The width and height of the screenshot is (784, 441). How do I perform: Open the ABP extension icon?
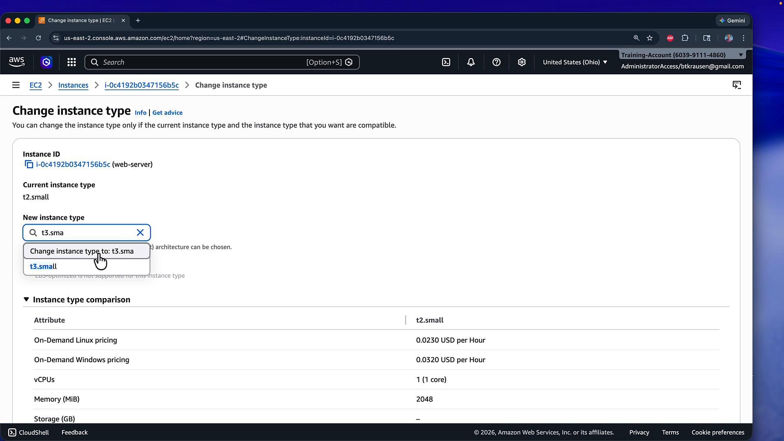pos(670,38)
